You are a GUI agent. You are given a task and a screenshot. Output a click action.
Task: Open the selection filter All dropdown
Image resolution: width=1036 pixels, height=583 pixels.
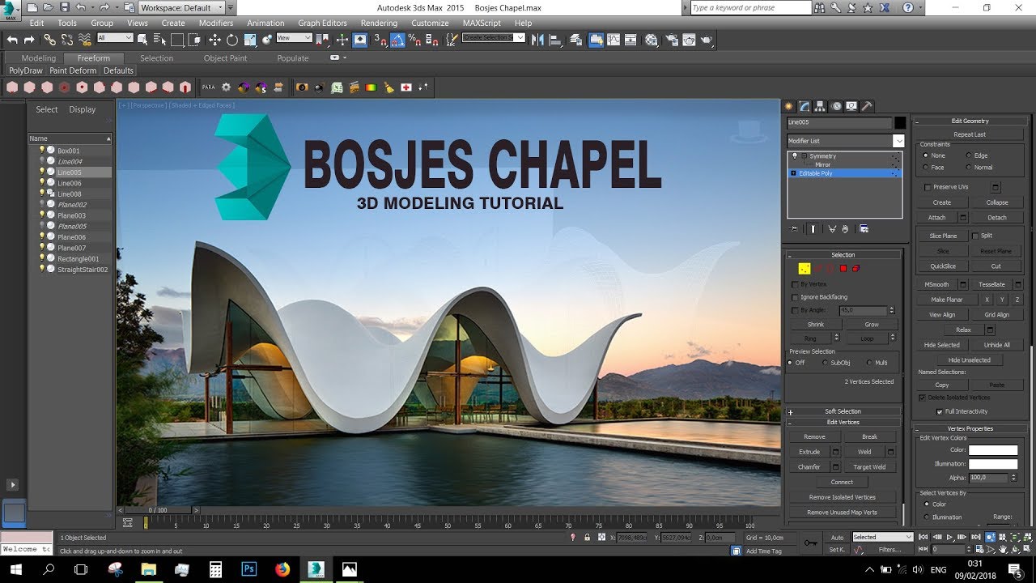115,38
